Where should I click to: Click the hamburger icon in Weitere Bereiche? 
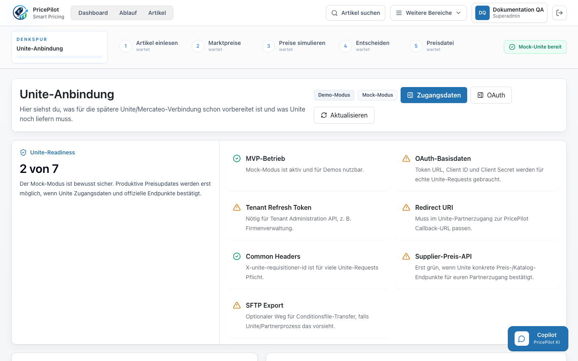pos(399,13)
